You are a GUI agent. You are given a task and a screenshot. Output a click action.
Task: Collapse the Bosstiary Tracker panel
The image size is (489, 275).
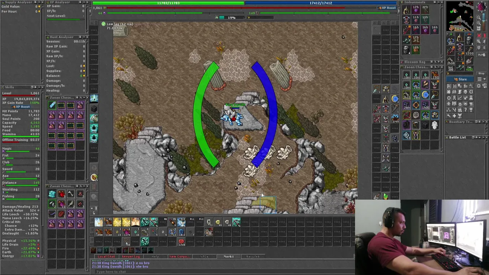point(484,122)
